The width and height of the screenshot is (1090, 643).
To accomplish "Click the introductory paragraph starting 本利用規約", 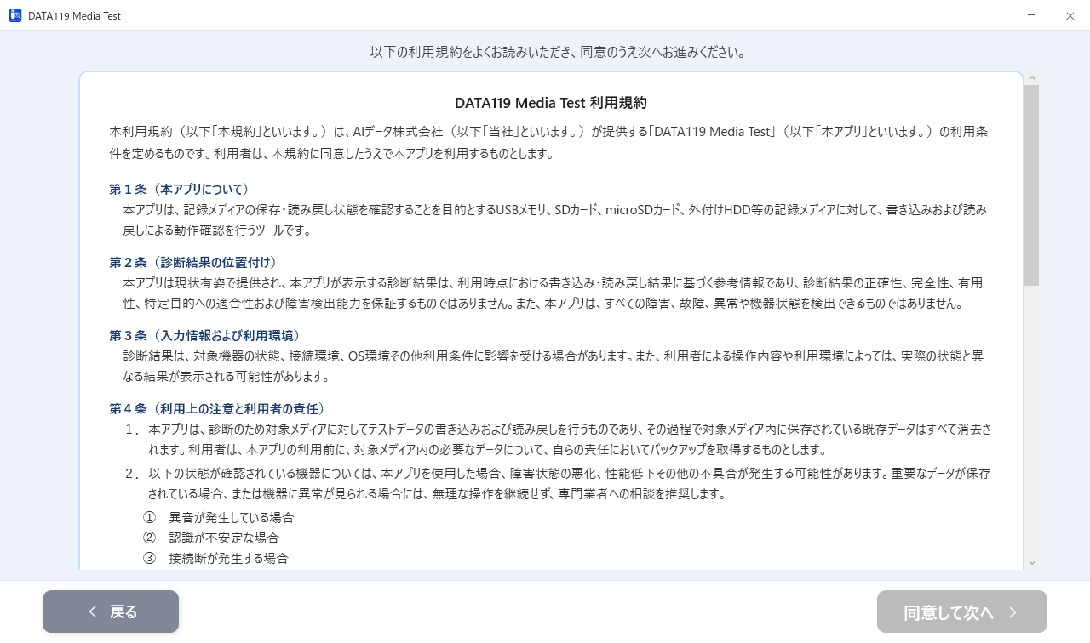I will (x=548, y=143).
